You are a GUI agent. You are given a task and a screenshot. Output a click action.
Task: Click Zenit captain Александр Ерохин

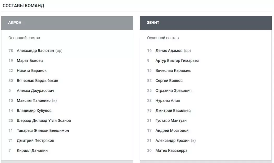(172, 141)
